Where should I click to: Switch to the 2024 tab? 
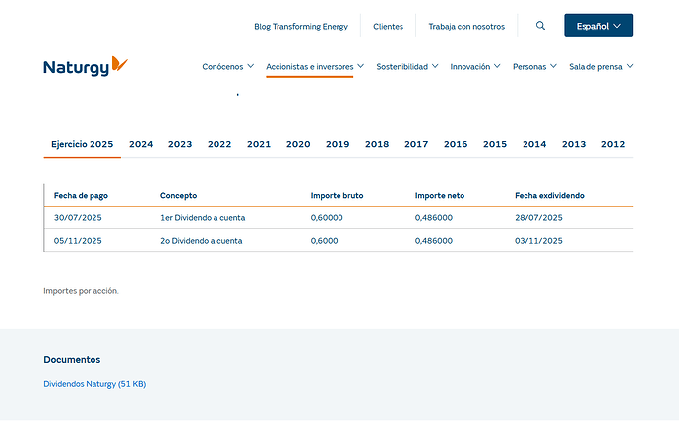click(x=141, y=144)
